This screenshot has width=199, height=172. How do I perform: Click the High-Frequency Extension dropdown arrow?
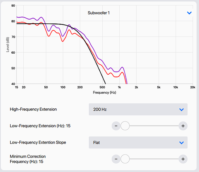pyautogui.click(x=181, y=110)
